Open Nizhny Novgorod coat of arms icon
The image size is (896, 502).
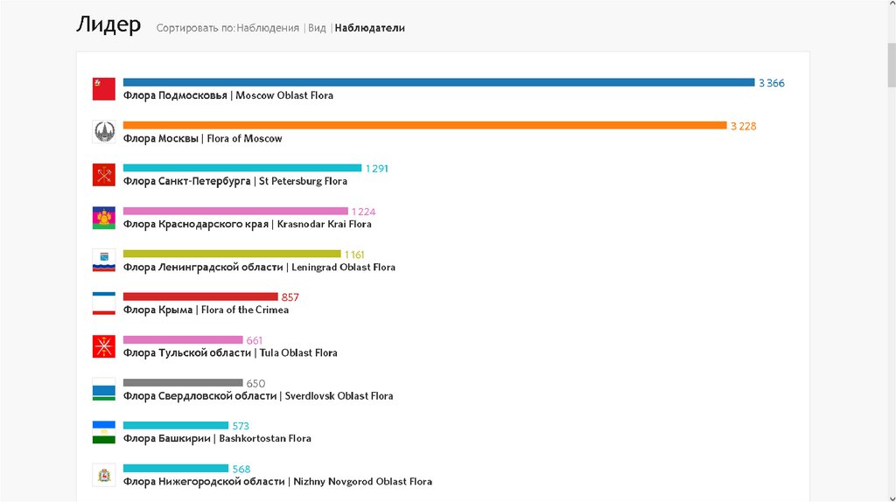pos(104,475)
